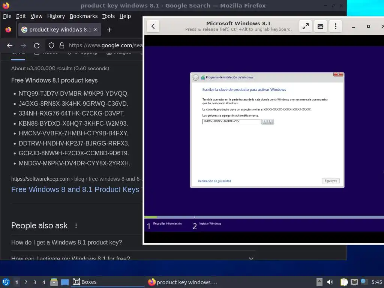384x288 pixels.
Task: Reload the Google search page
Action: click(x=37, y=45)
